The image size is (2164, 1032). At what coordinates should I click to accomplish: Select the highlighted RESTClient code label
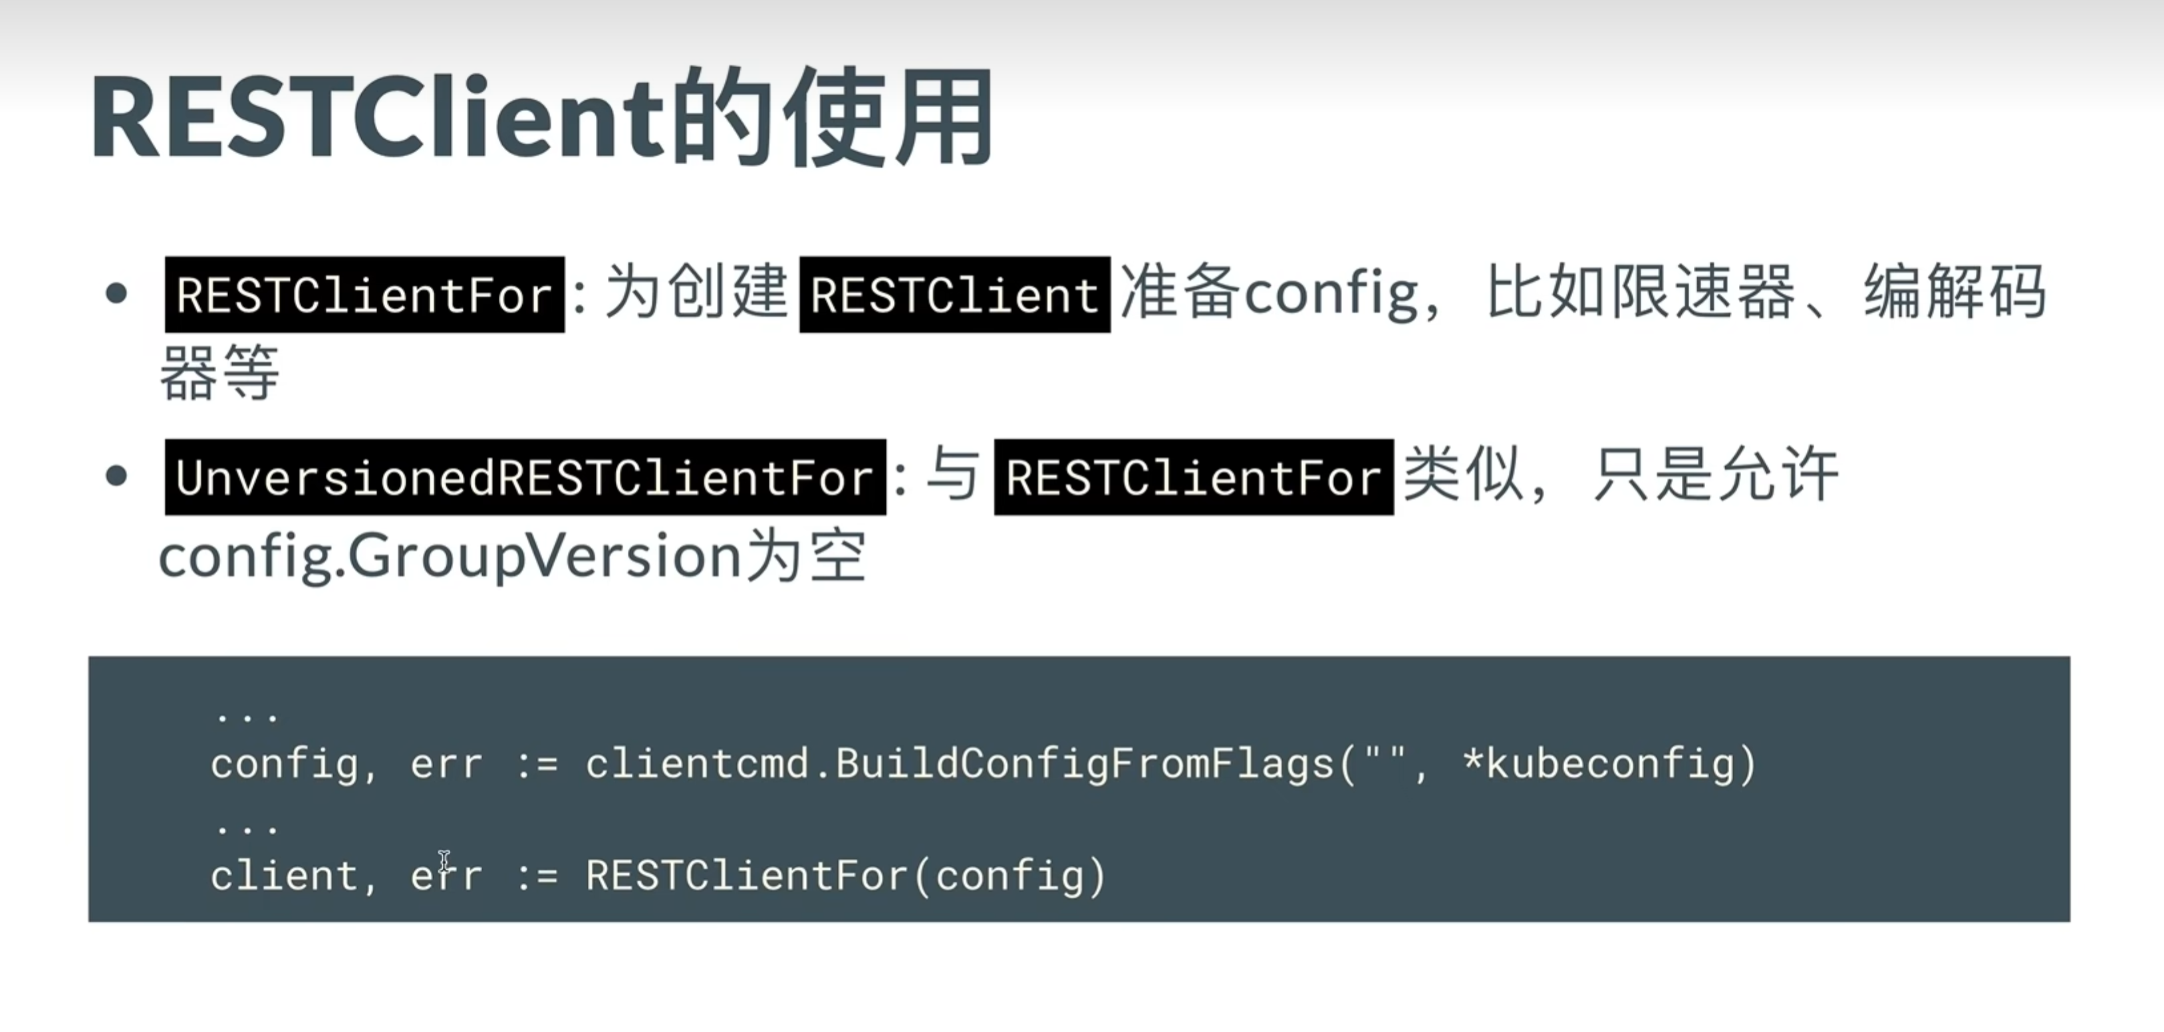coord(954,295)
